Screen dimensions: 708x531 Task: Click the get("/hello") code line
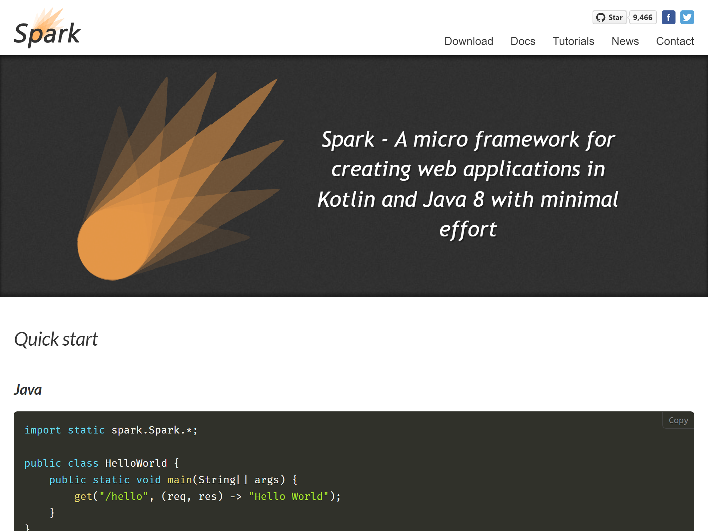click(x=207, y=496)
